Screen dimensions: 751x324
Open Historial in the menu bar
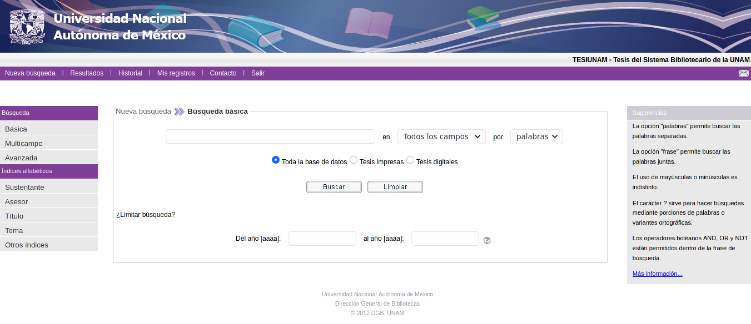tap(130, 73)
